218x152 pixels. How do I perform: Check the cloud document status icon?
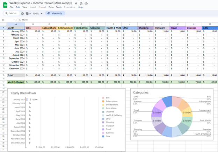[x=86, y=3]
